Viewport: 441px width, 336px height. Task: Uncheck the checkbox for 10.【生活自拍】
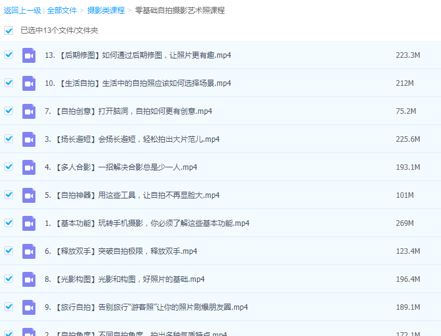click(9, 83)
